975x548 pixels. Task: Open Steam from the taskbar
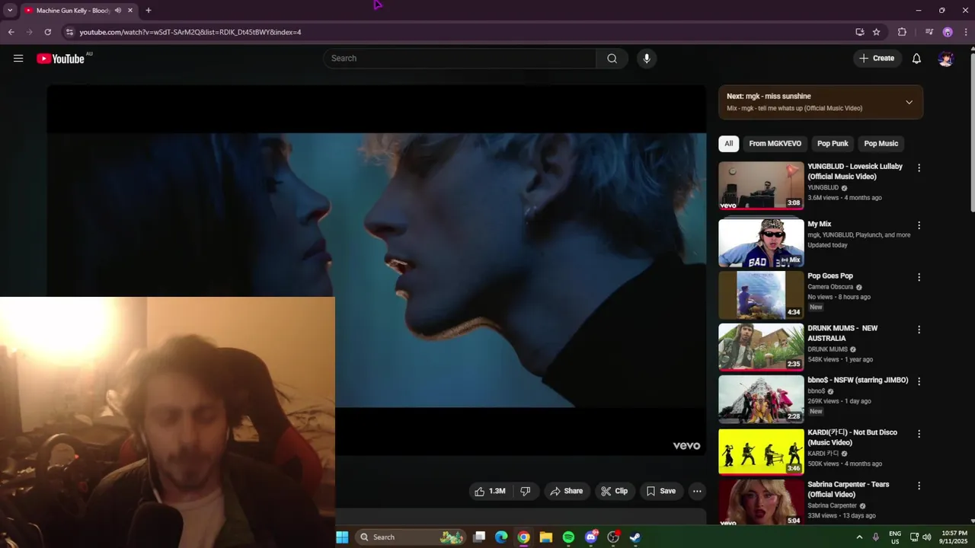635,537
